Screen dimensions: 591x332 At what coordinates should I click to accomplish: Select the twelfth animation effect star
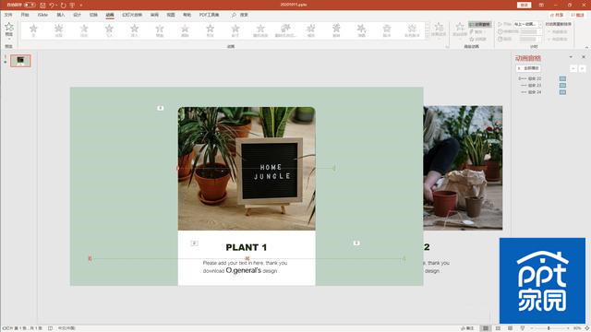(311, 30)
